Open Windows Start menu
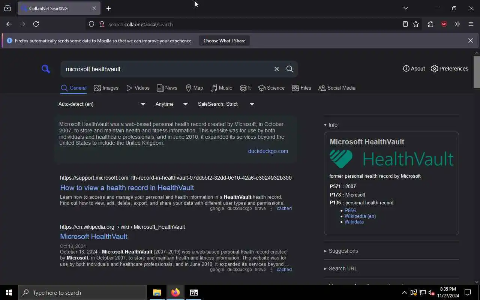 pyautogui.click(x=9, y=292)
